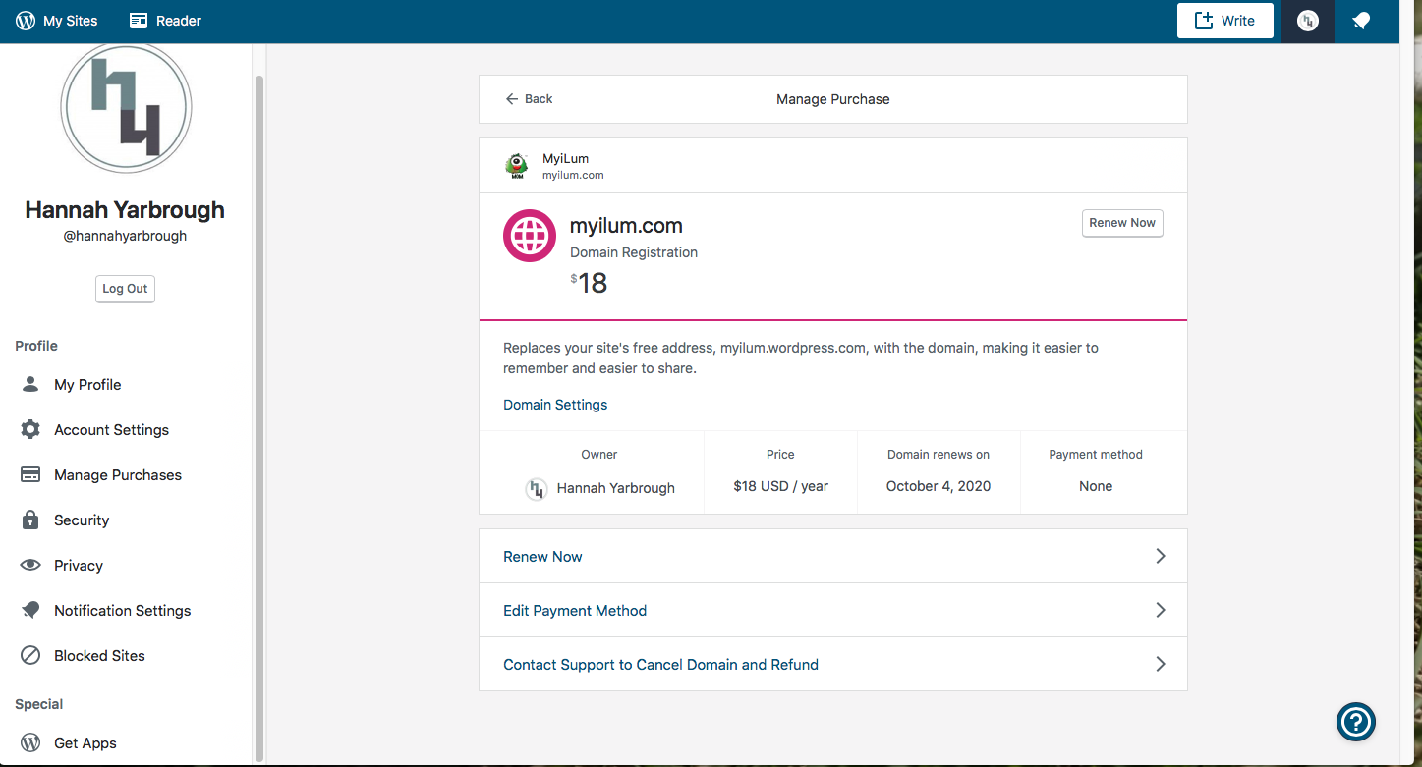Click the Log Out button
This screenshot has height=767, width=1422.
(x=125, y=289)
